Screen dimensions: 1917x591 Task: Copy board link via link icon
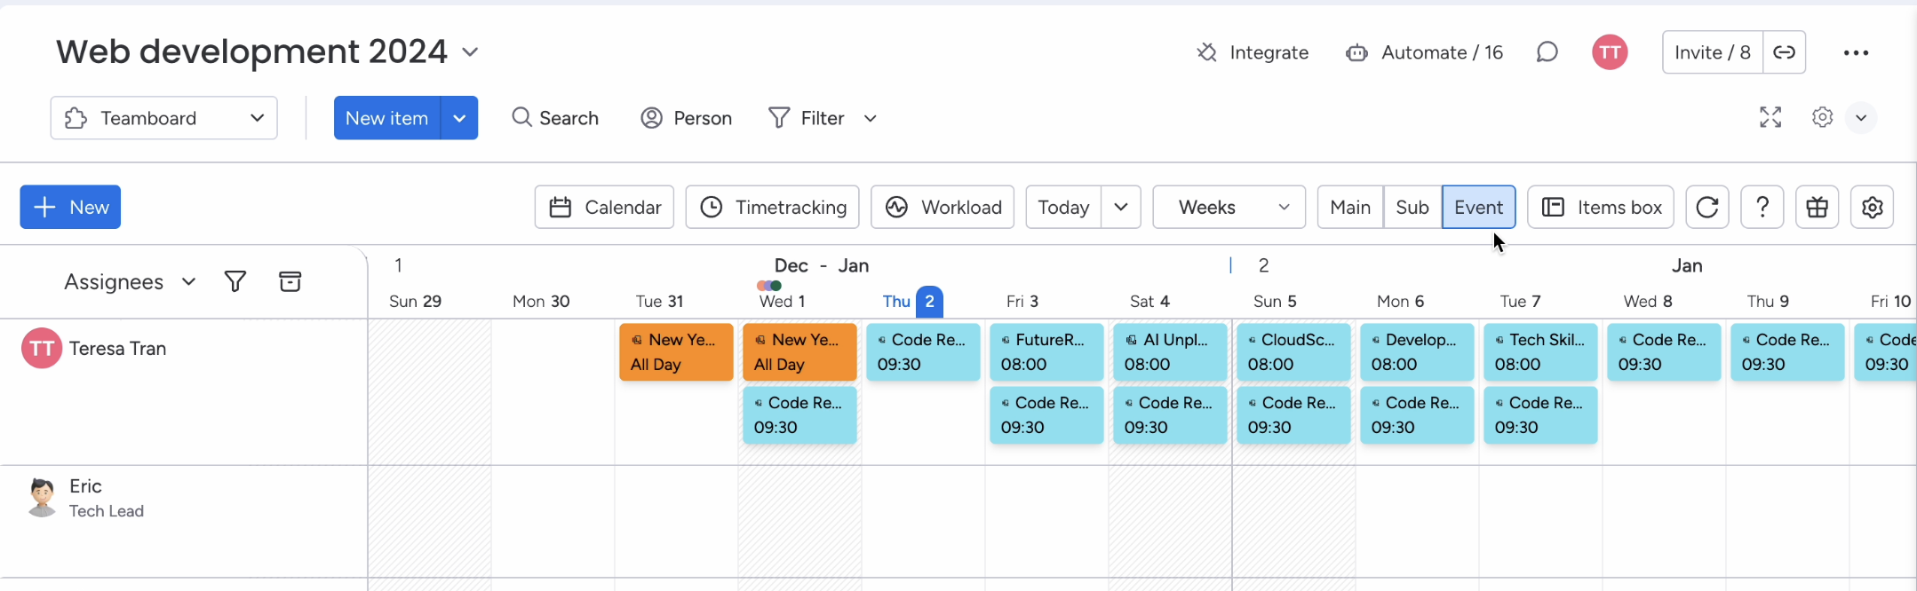pos(1784,52)
